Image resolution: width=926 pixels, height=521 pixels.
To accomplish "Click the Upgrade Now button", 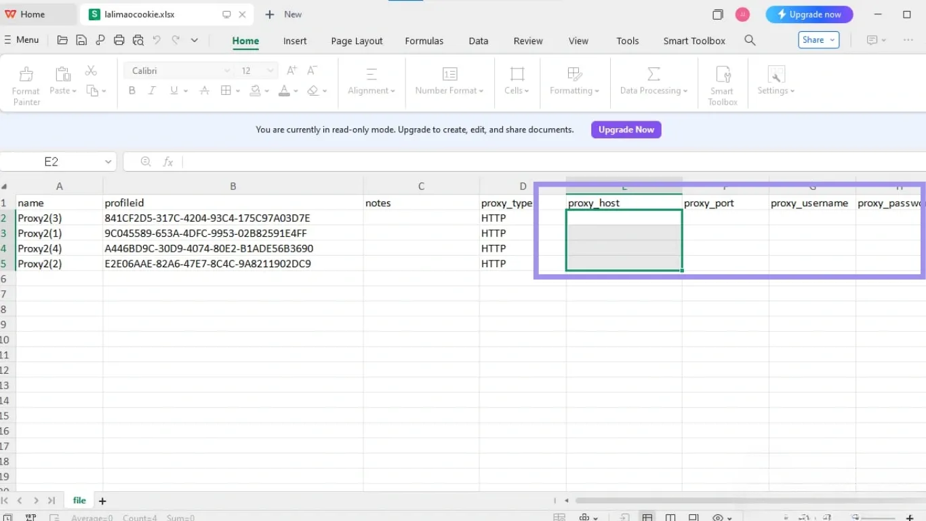I will 626,130.
